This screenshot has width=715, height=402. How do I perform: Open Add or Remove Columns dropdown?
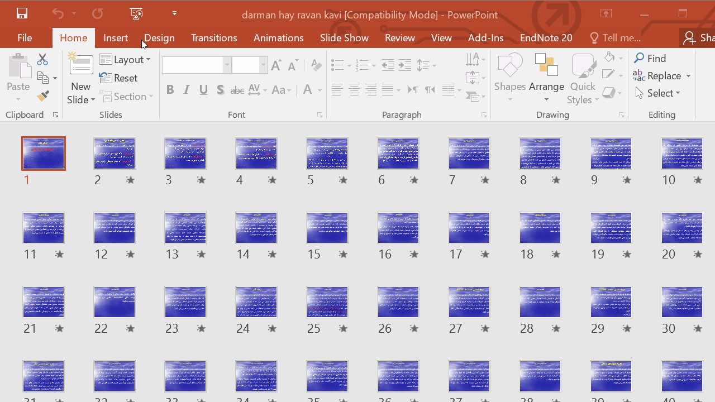point(451,90)
